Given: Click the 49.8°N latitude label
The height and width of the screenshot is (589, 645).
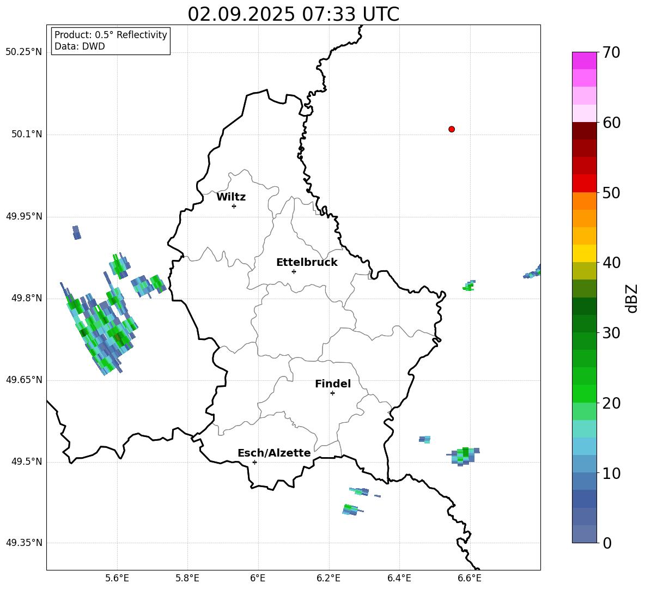Looking at the screenshot, I should 27,298.
